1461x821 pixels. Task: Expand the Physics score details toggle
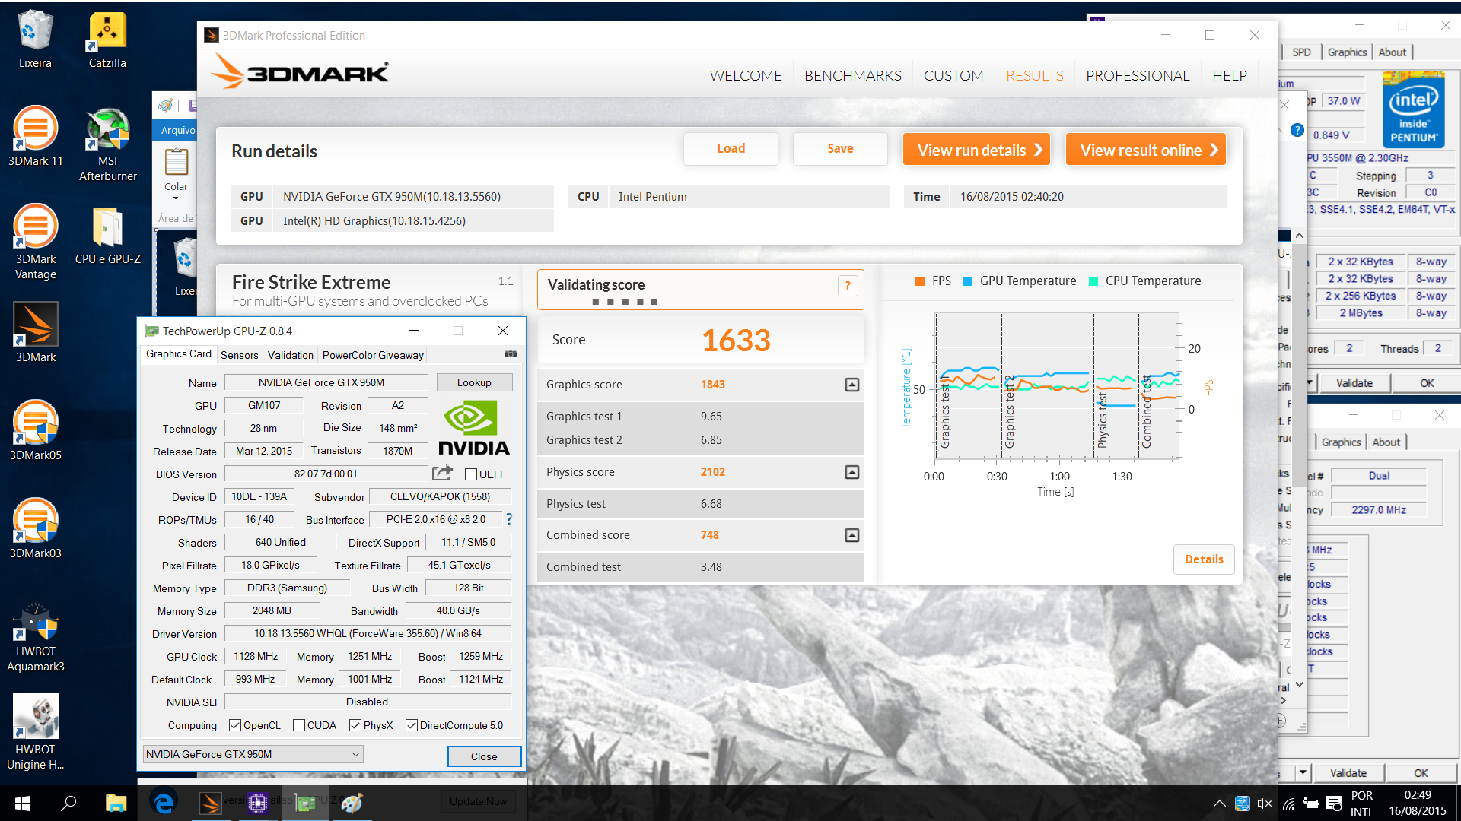pos(852,472)
